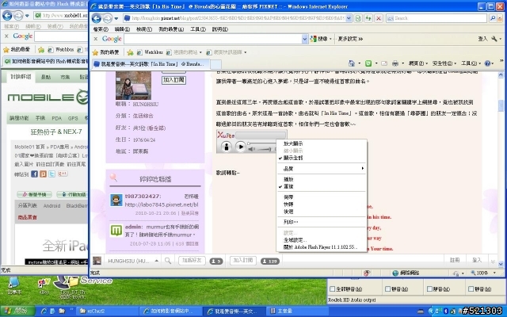
Task: Click 加入訂閱 button under profile photo
Action: [173, 80]
